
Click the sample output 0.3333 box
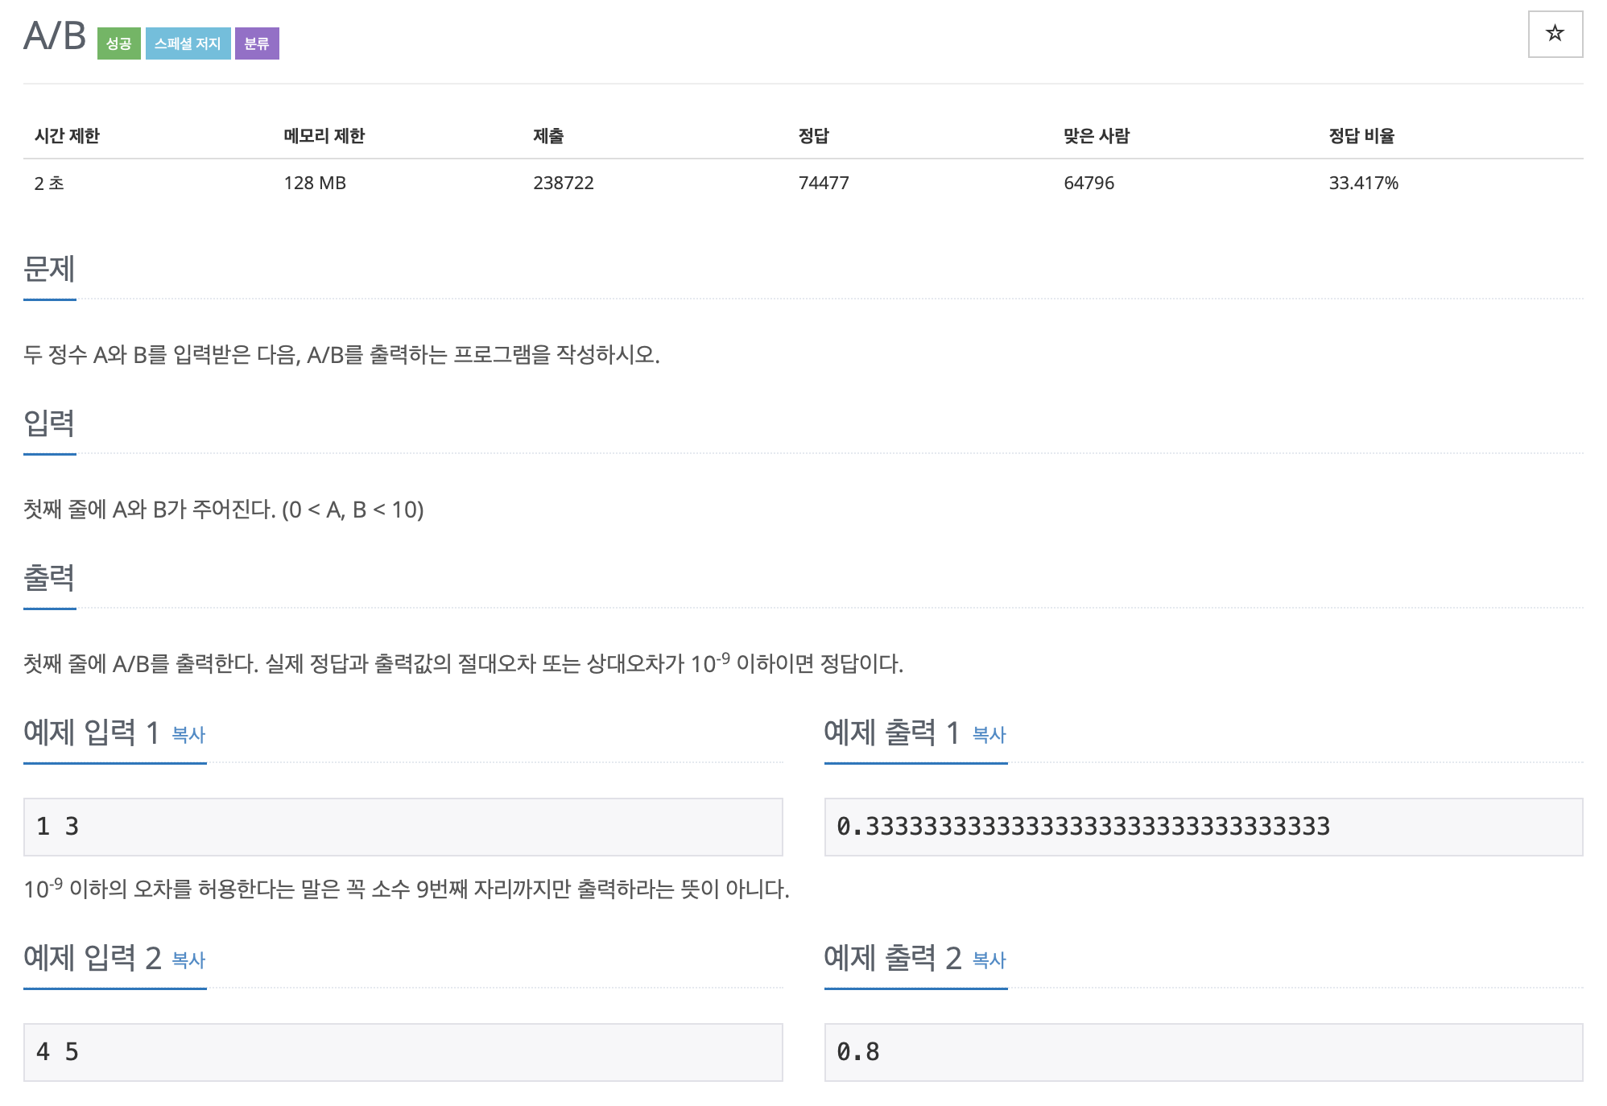click(x=1203, y=827)
